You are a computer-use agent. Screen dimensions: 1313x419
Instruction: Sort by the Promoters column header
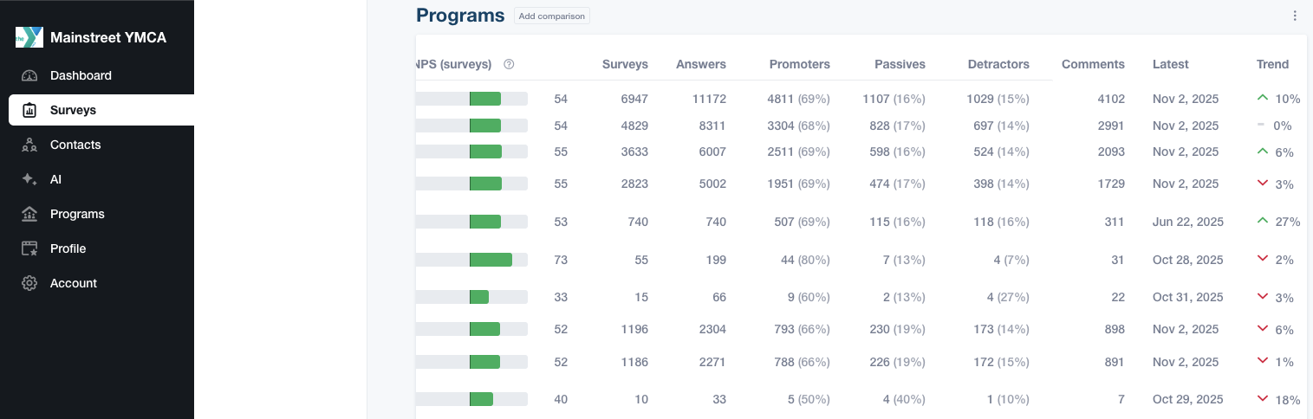(799, 64)
